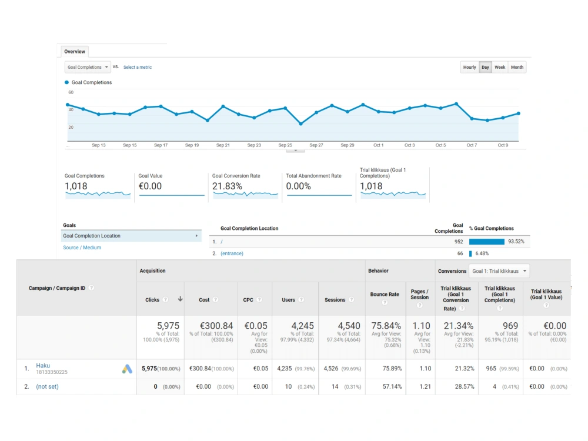Image resolution: width=588 pixels, height=441 pixels.
Task: Click the Users column help icon
Action: 301,300
